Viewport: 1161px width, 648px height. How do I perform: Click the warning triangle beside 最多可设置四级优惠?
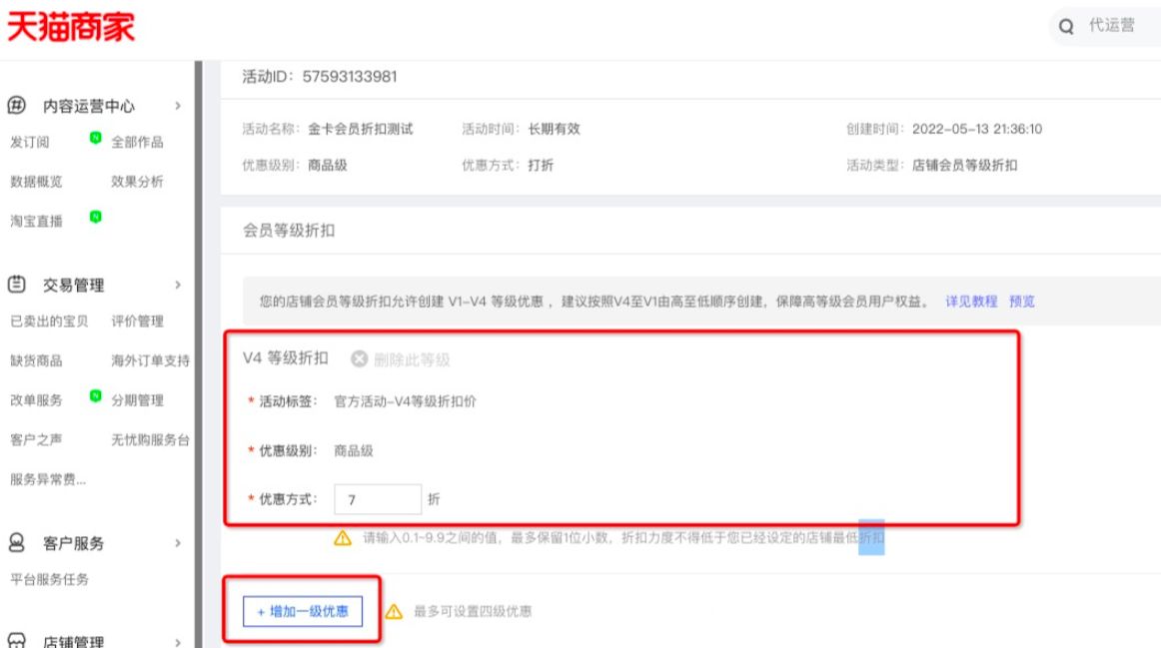(397, 610)
